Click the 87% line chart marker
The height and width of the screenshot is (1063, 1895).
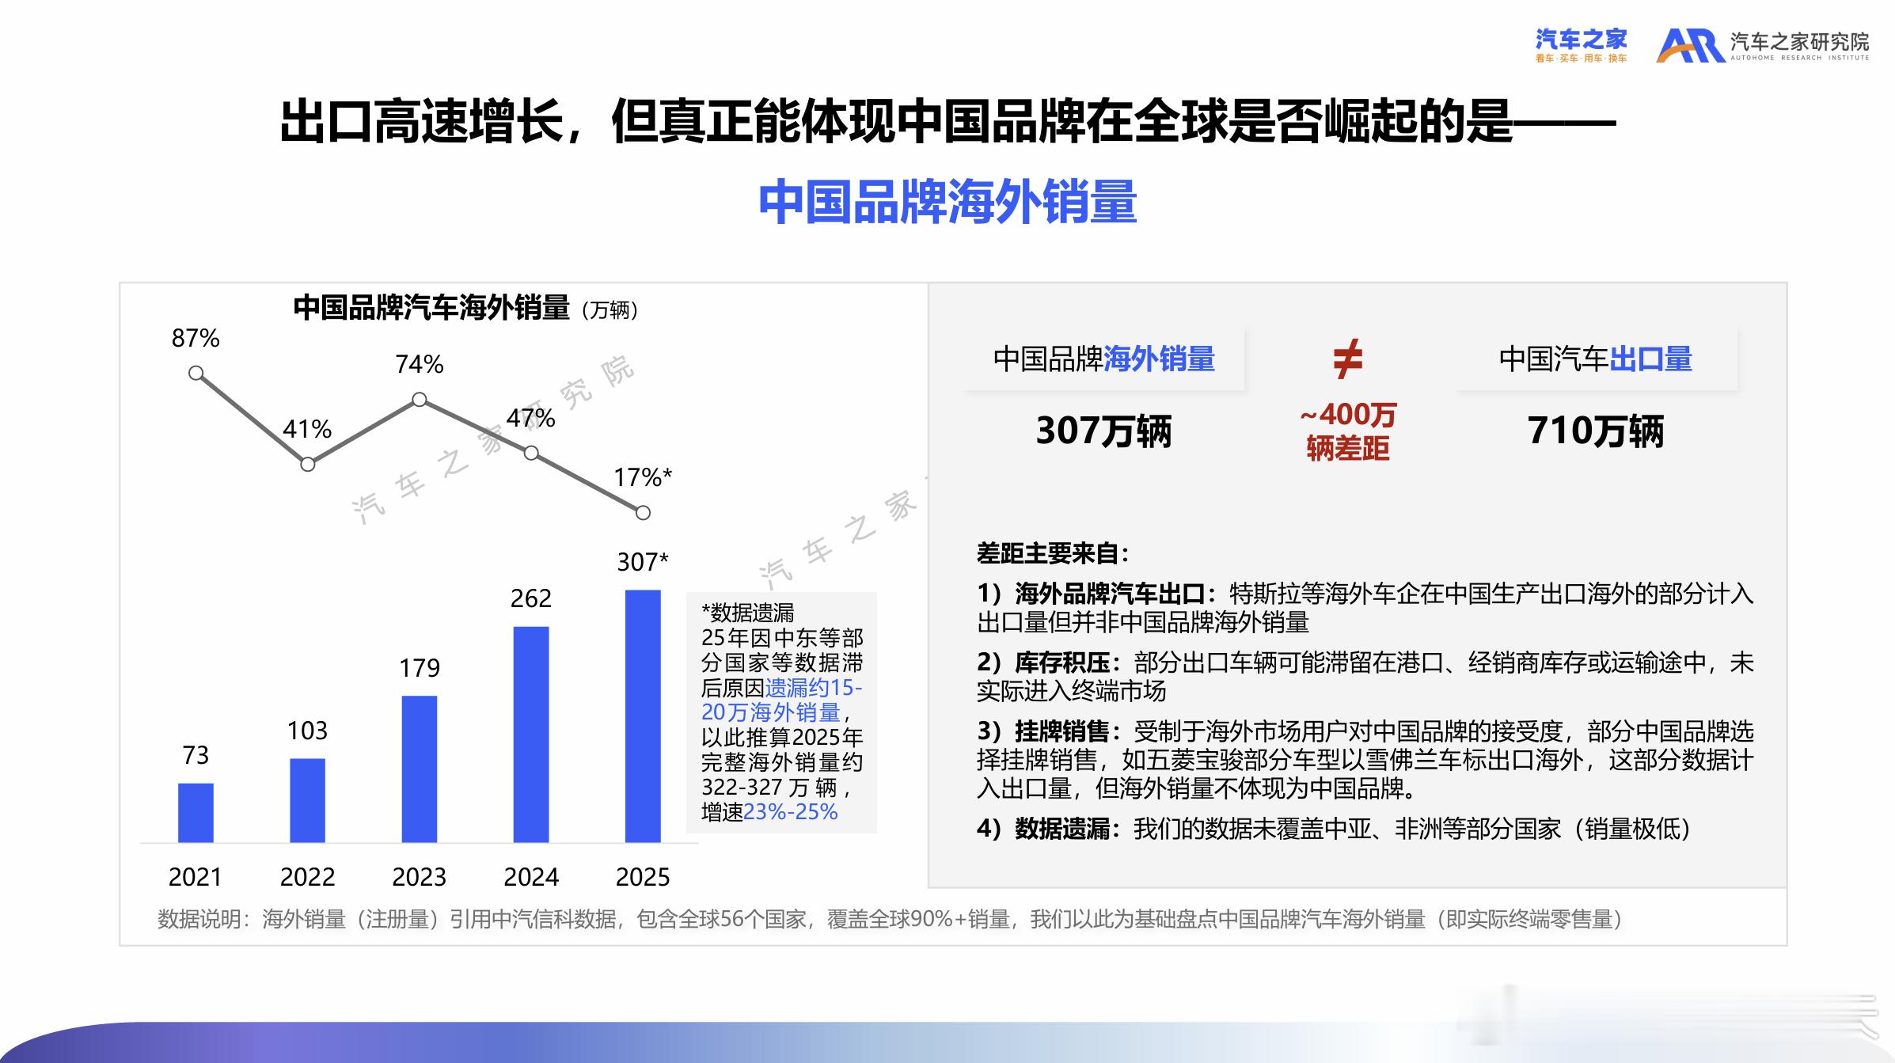(x=196, y=373)
